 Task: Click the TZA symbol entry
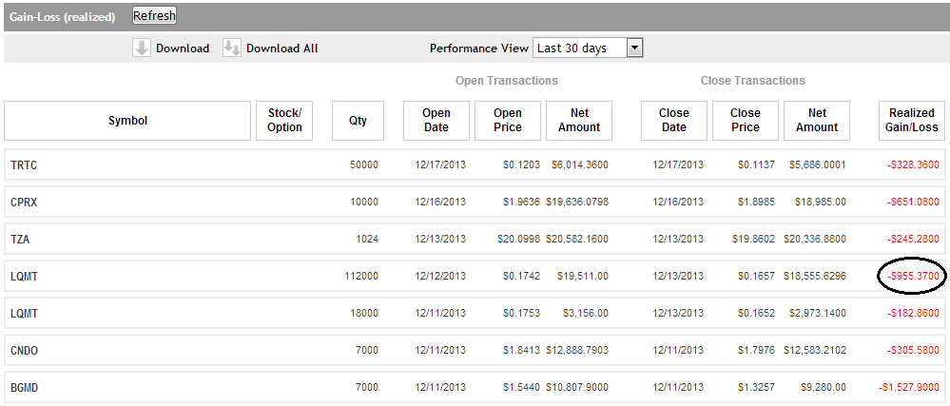[x=21, y=240]
